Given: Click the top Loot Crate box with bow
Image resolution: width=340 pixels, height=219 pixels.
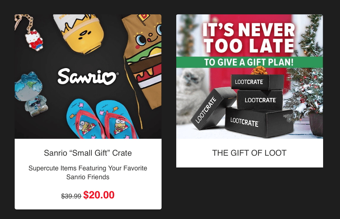Looking at the screenshot, I should pyautogui.click(x=257, y=82).
